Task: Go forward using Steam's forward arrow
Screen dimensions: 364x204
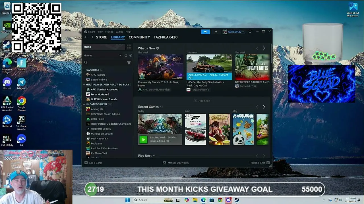Action: 92,37
